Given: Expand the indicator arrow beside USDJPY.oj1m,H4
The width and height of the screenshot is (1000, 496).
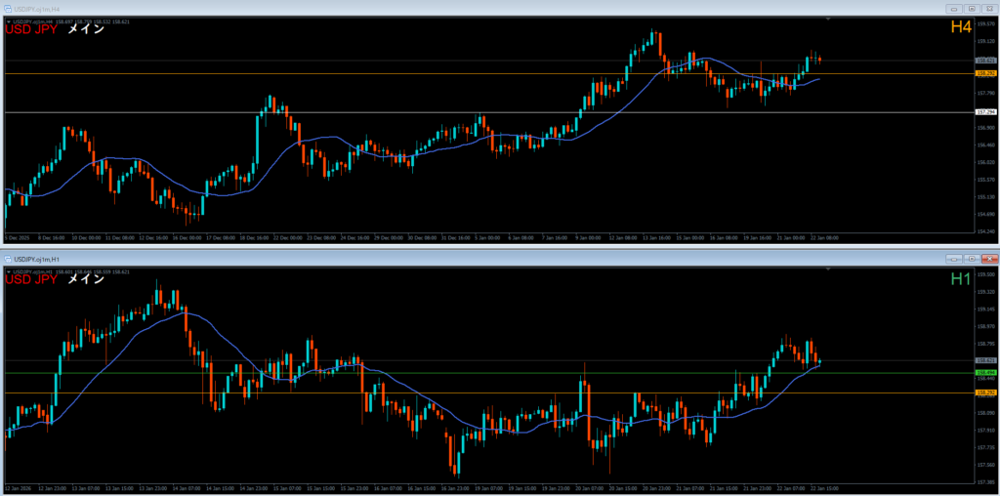Looking at the screenshot, I should 8,20.
